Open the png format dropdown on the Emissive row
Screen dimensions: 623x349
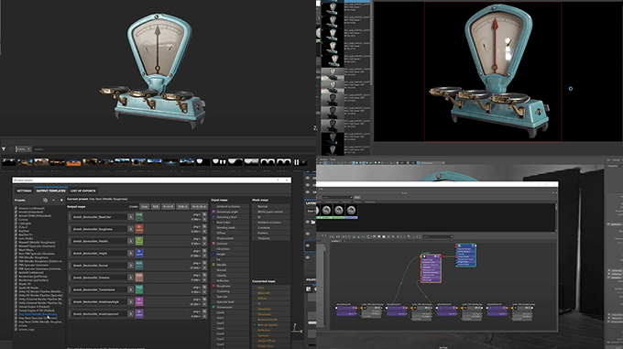(197, 276)
